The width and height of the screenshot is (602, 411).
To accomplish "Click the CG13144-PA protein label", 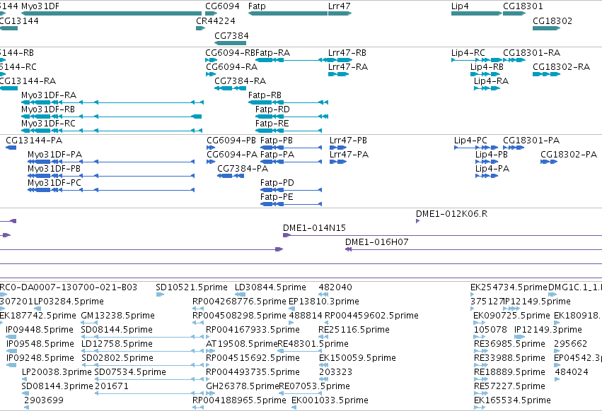I will (x=34, y=141).
